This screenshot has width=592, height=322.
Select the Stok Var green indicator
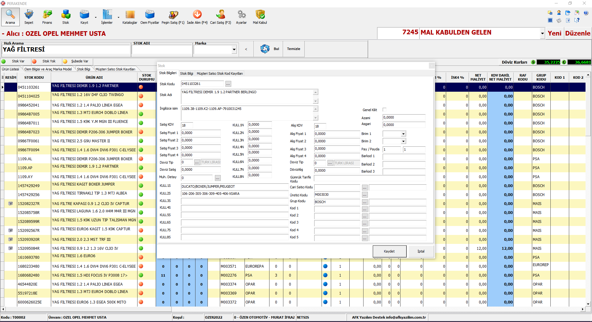4,61
